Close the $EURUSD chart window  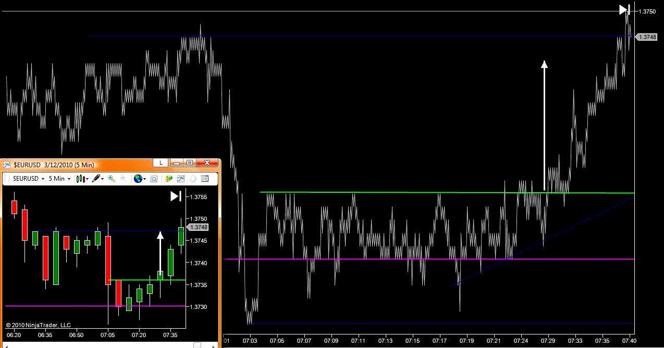click(x=207, y=163)
